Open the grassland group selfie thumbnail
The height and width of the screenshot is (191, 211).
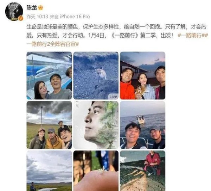49,125
